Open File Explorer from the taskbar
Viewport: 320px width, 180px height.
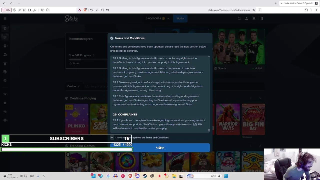coord(174,176)
